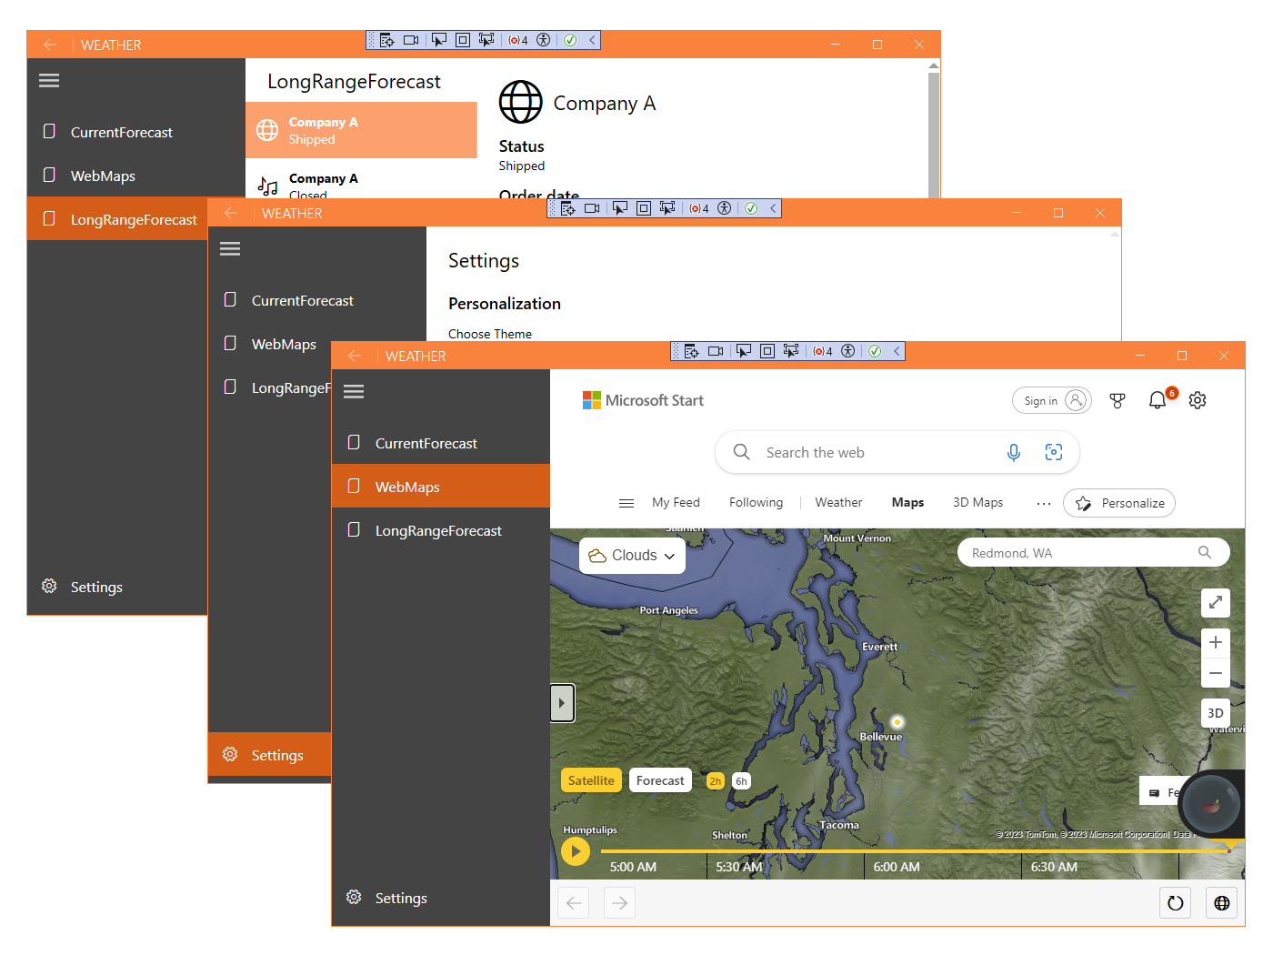Click the 5:30 AM timeline marker

click(739, 867)
